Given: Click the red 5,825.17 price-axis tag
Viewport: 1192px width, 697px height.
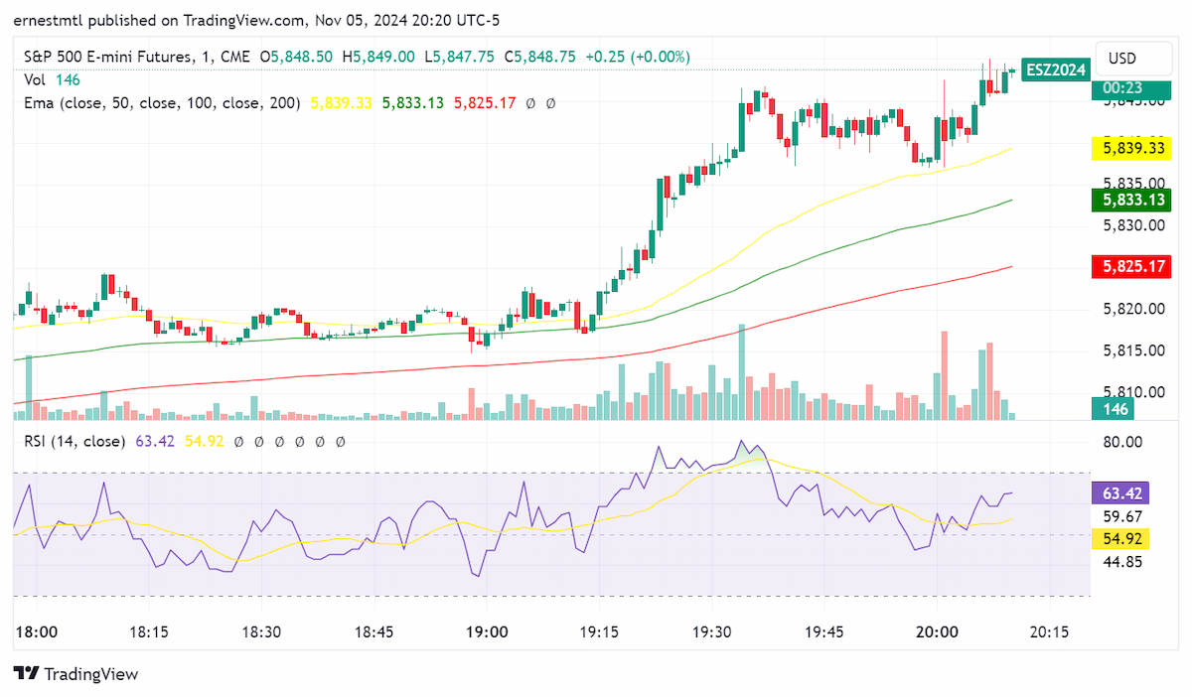Looking at the screenshot, I should [1131, 266].
